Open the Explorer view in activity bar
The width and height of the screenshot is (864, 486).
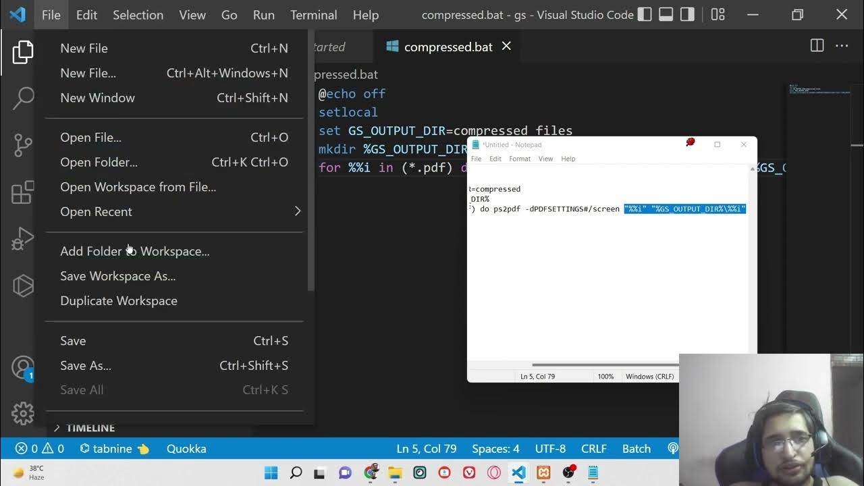tap(22, 52)
